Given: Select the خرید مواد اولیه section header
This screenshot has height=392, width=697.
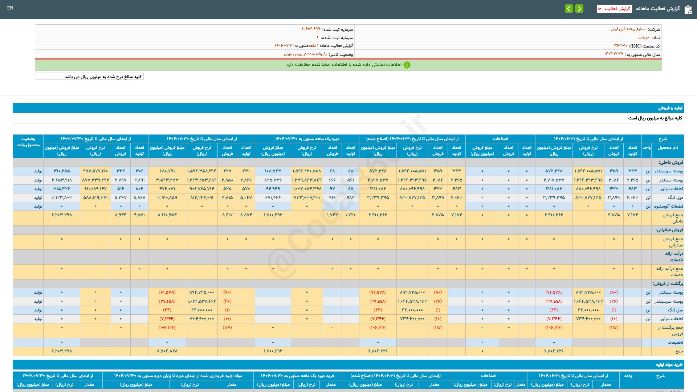Looking at the screenshot, I should [x=669, y=364].
